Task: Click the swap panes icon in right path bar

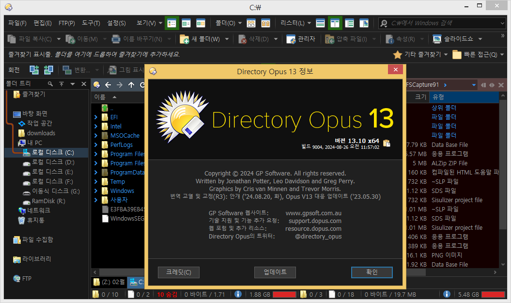Action: pos(492,85)
